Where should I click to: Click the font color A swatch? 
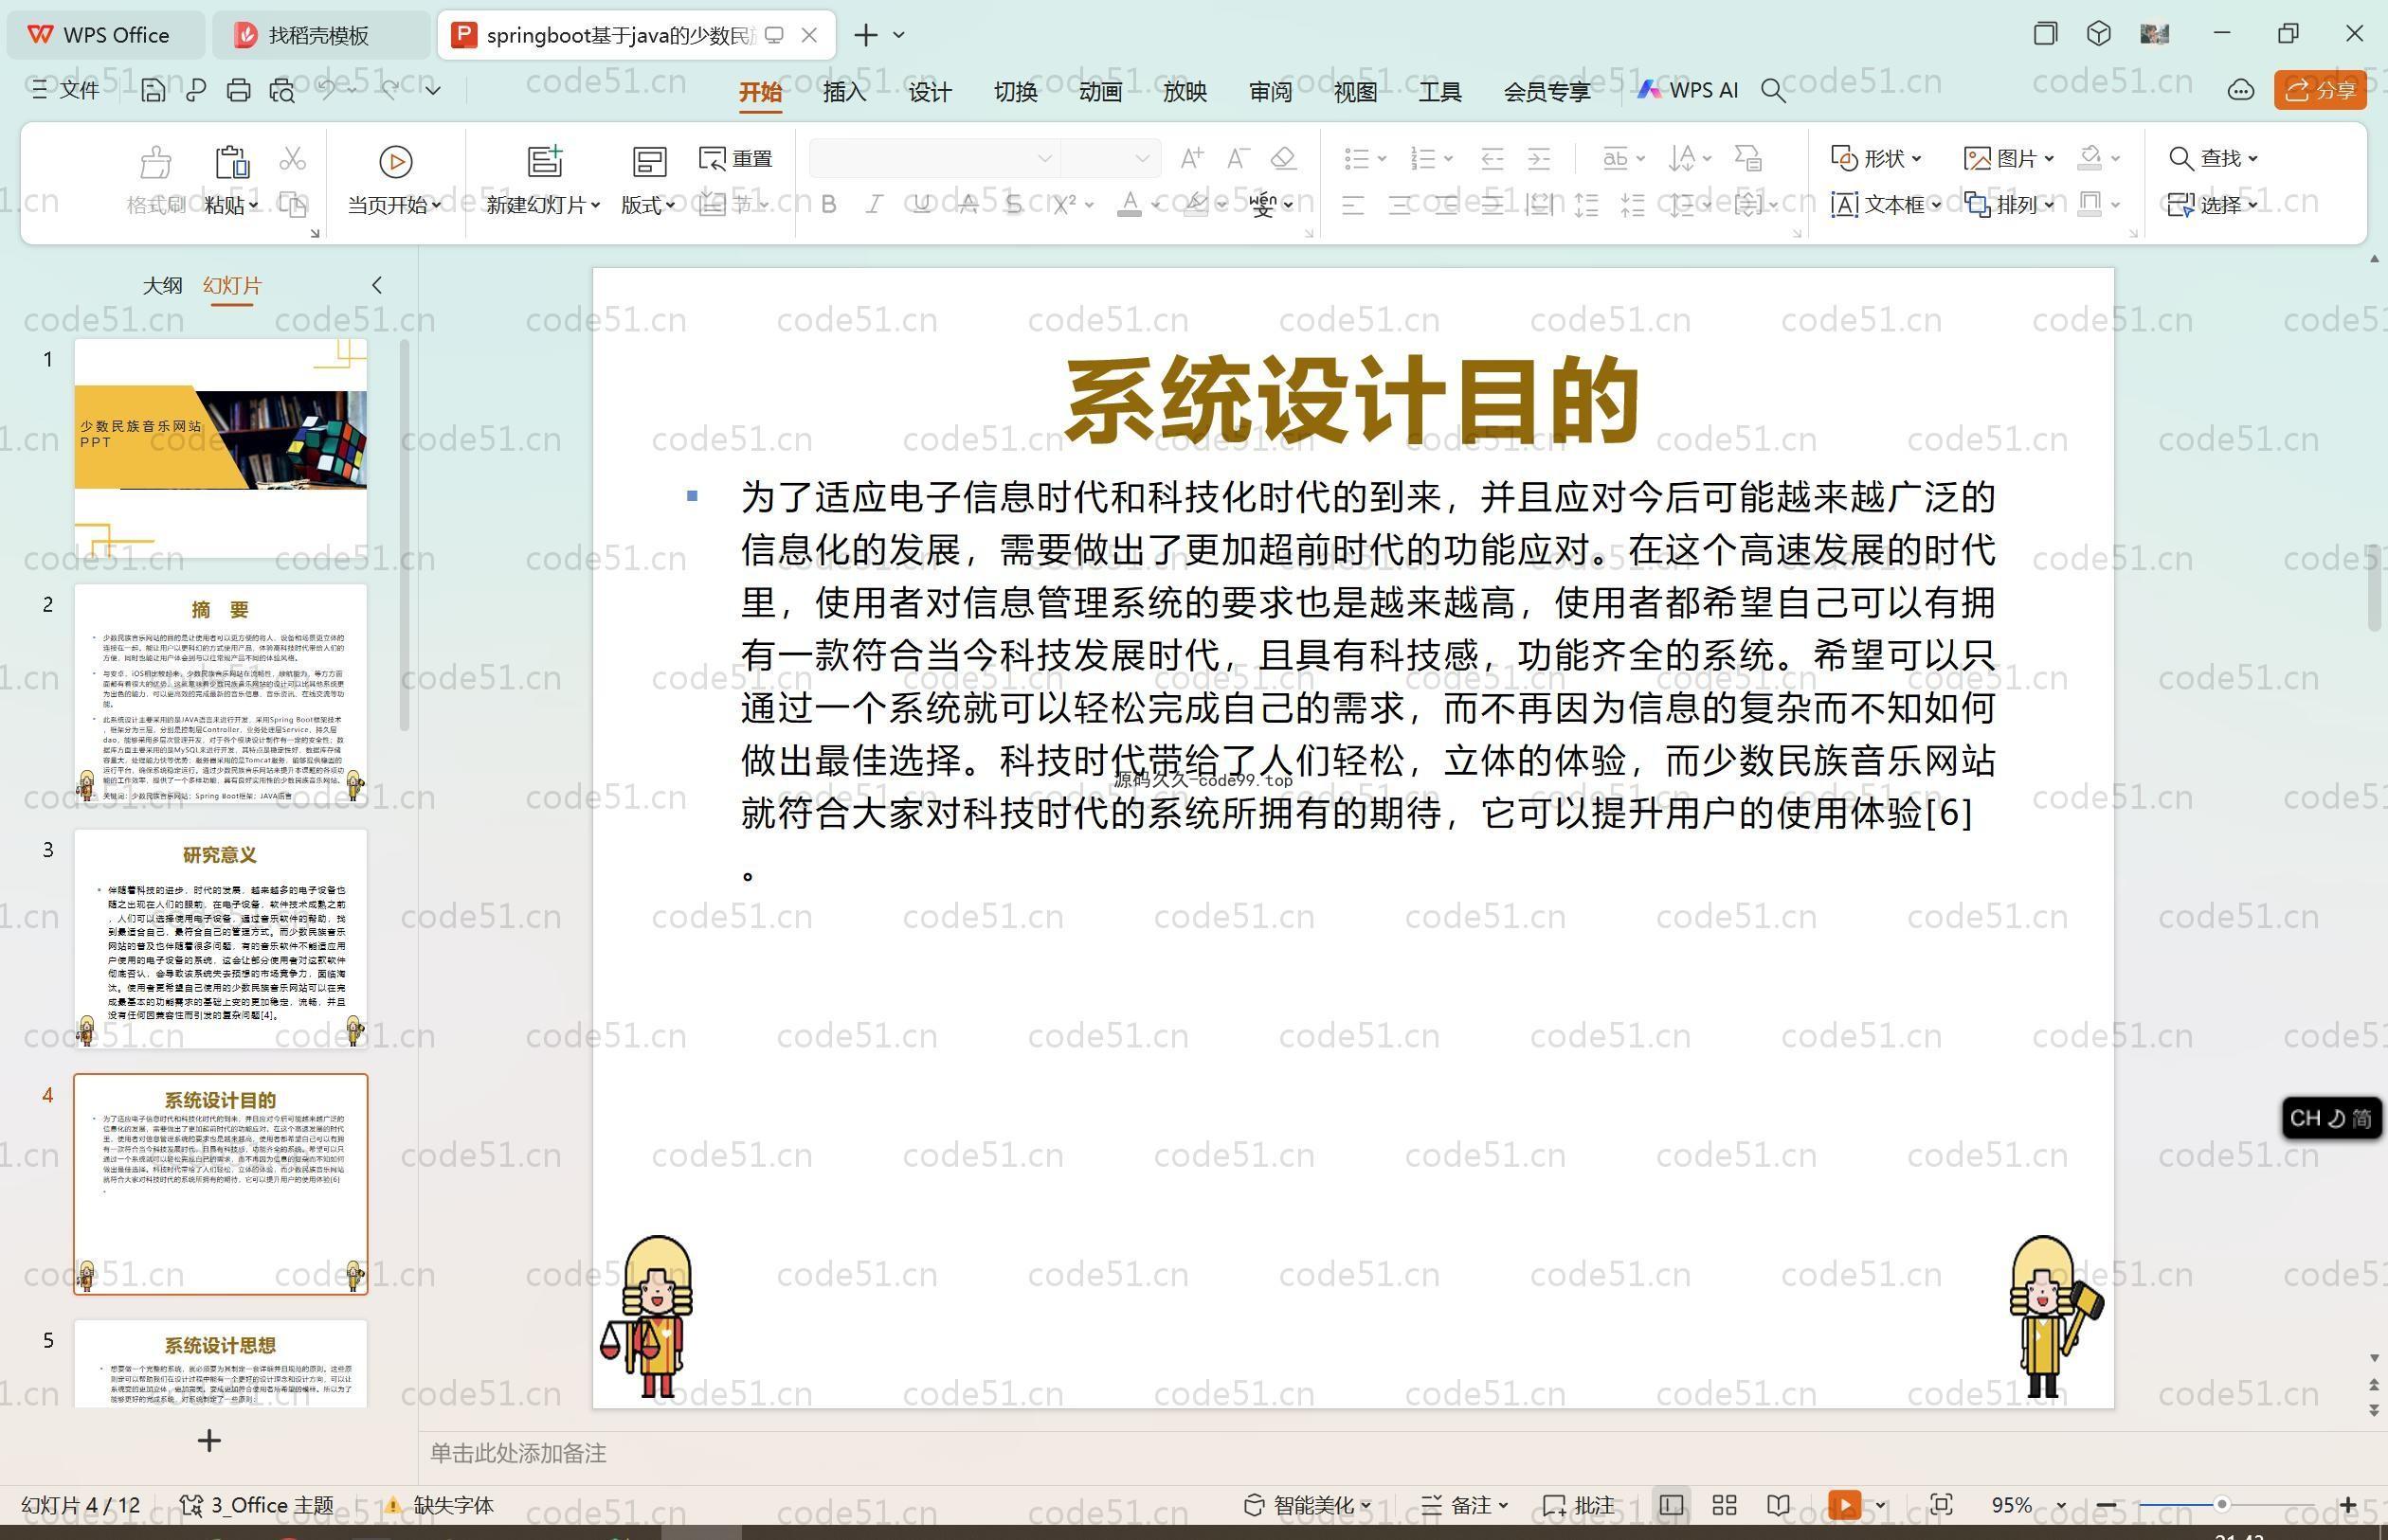(1130, 205)
